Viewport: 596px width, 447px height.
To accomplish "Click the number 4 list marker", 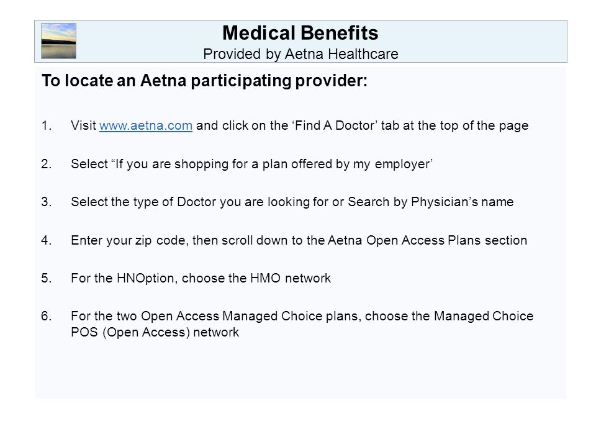I will click(47, 240).
